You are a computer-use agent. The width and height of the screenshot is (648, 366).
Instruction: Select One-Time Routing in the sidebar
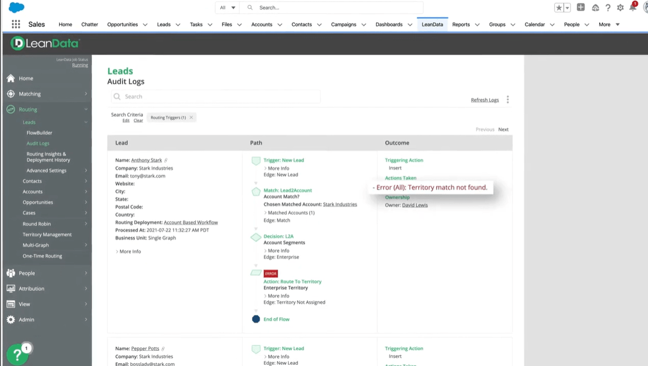coord(42,256)
